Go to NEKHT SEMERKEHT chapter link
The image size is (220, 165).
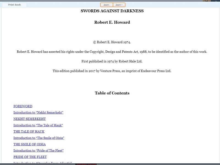coord(30,119)
